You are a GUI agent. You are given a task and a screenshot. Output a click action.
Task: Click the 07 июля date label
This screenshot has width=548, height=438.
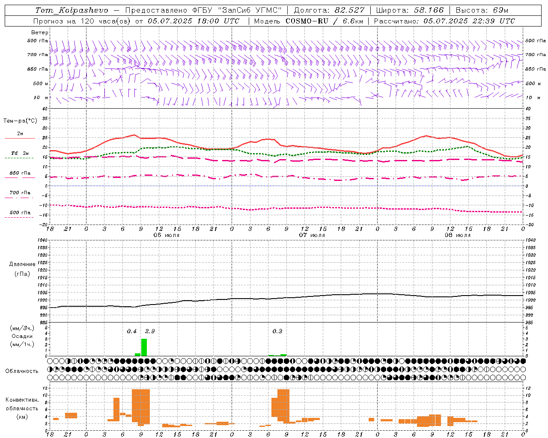click(x=312, y=235)
